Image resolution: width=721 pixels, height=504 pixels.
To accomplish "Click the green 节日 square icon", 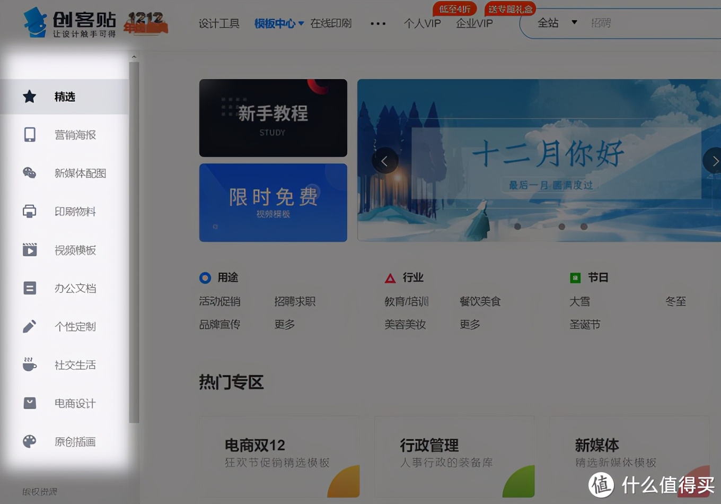I will [575, 277].
